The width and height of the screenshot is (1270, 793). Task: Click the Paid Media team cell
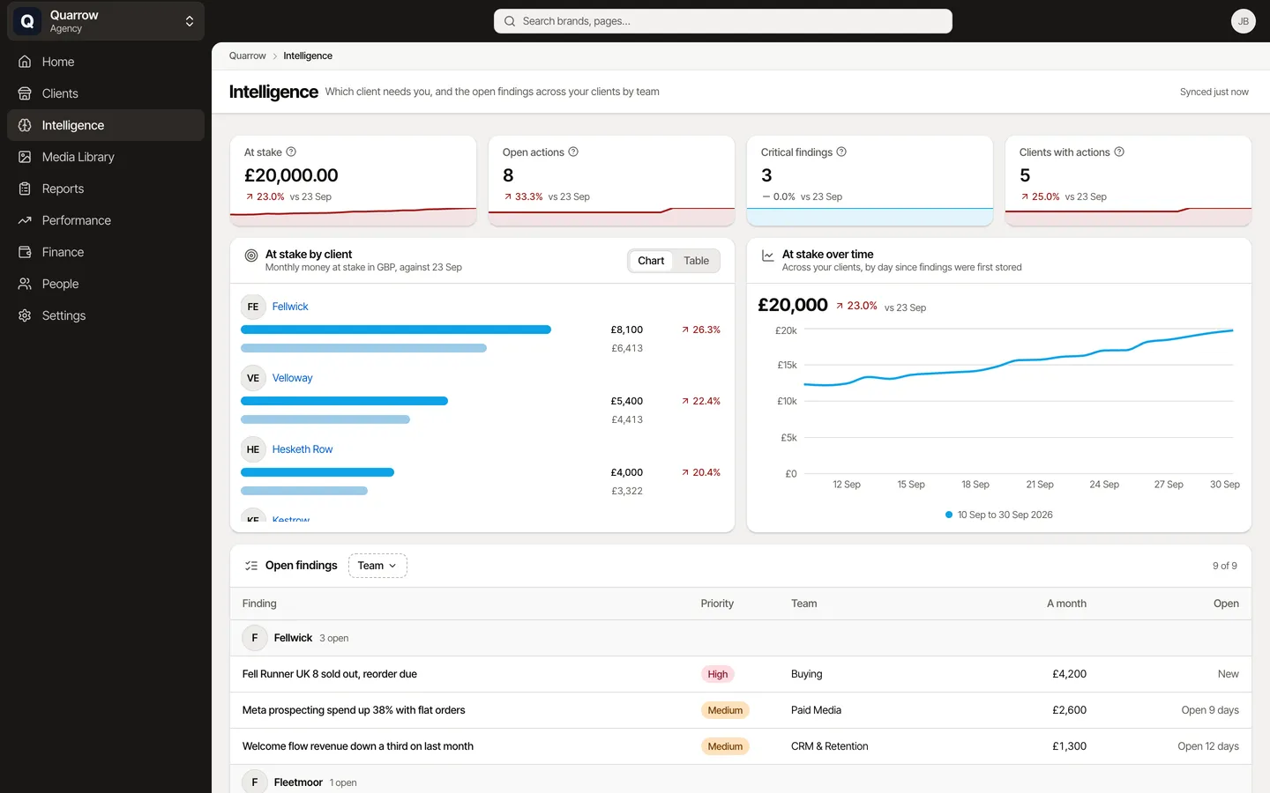coord(816,710)
